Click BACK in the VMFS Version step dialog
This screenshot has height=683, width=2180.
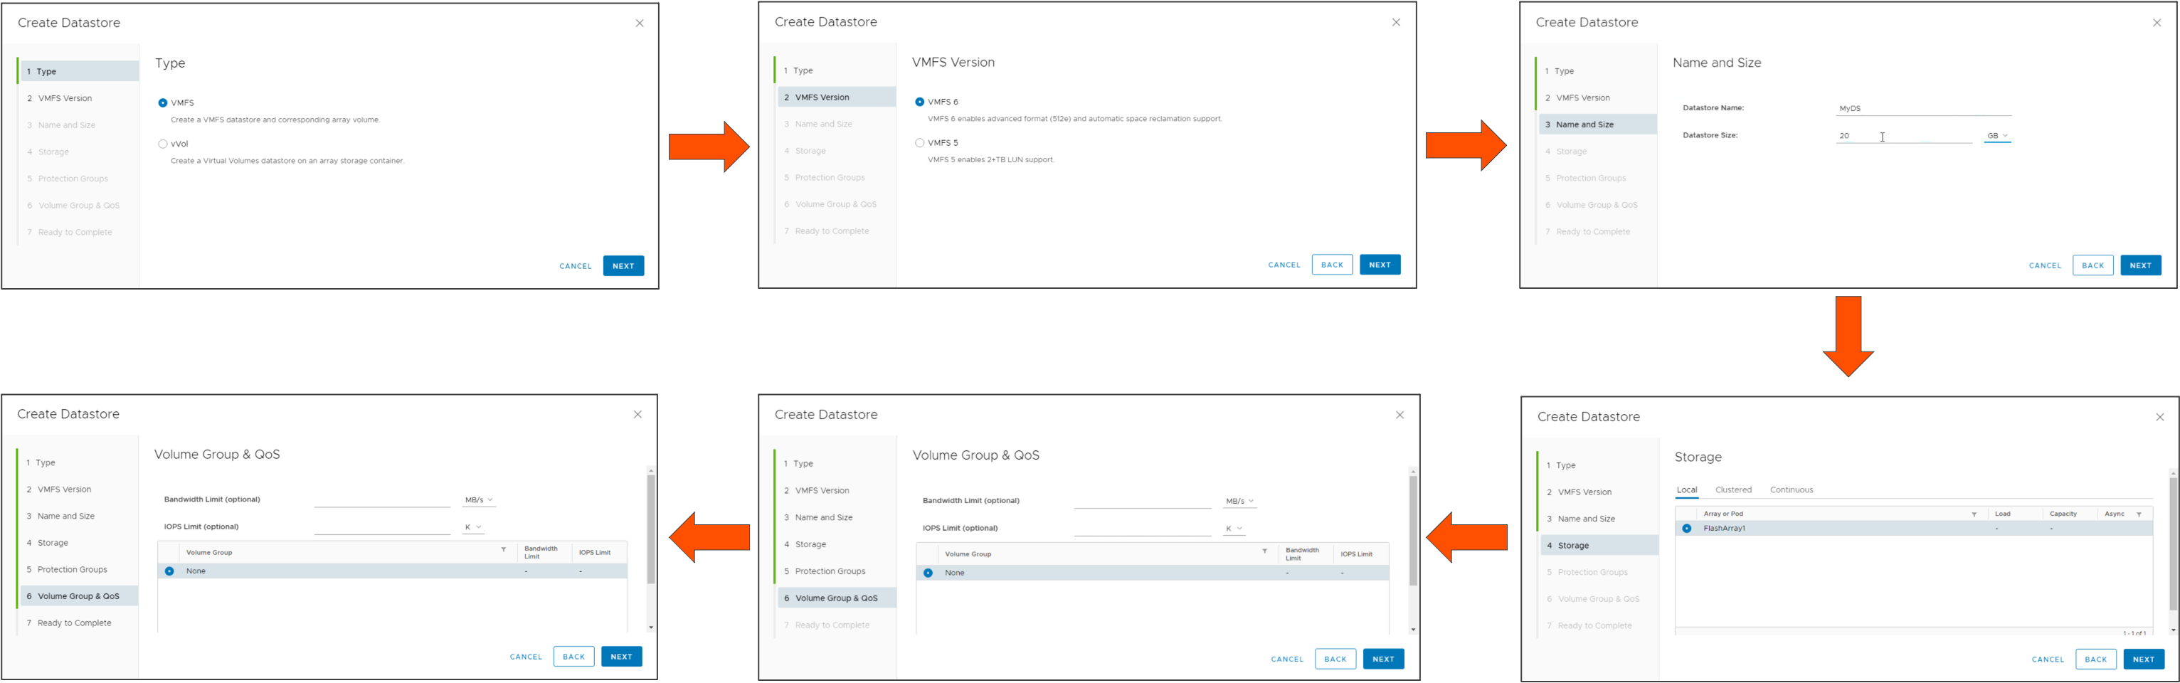[x=1332, y=265]
